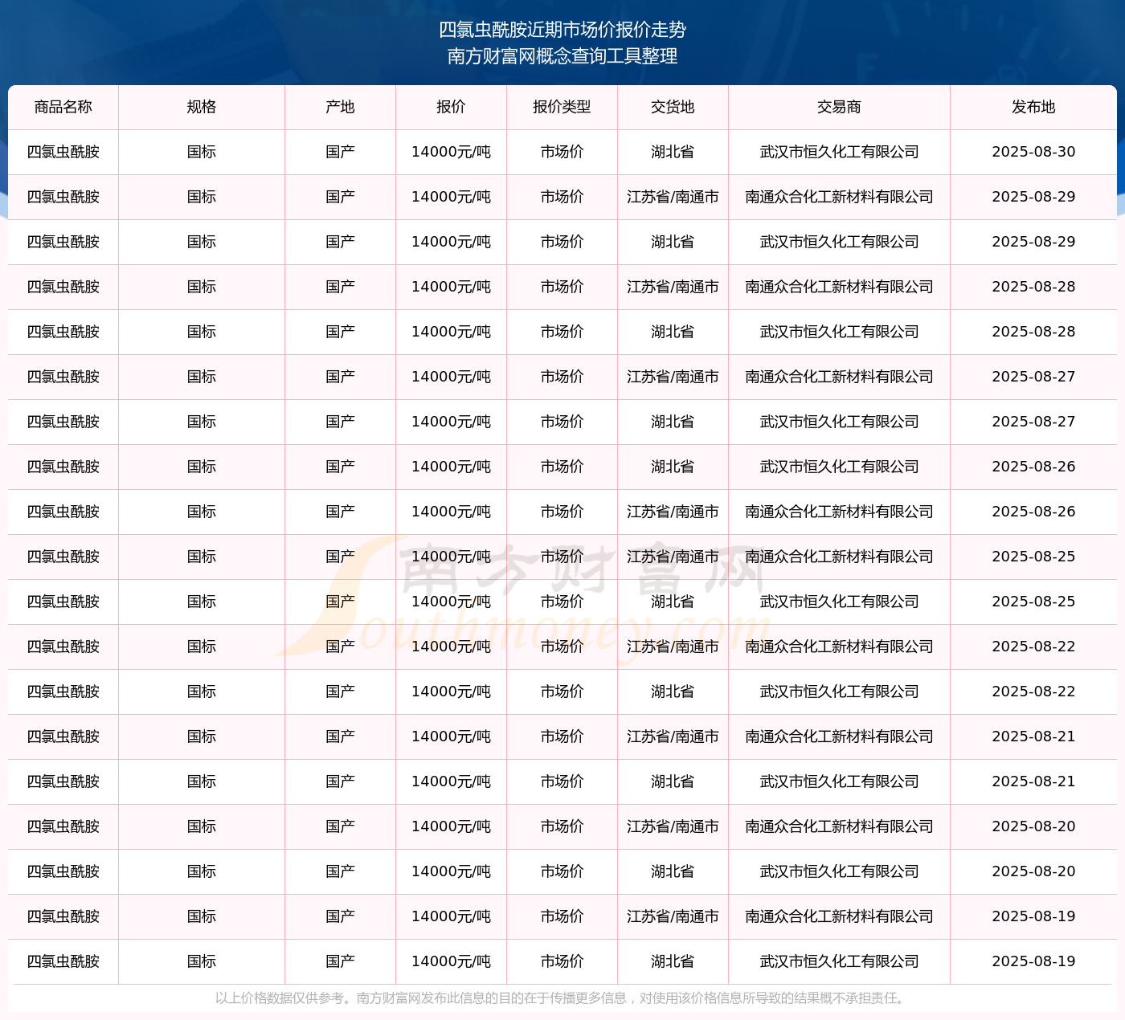Click the 产地 column header
This screenshot has width=1125, height=1020.
click(x=340, y=107)
